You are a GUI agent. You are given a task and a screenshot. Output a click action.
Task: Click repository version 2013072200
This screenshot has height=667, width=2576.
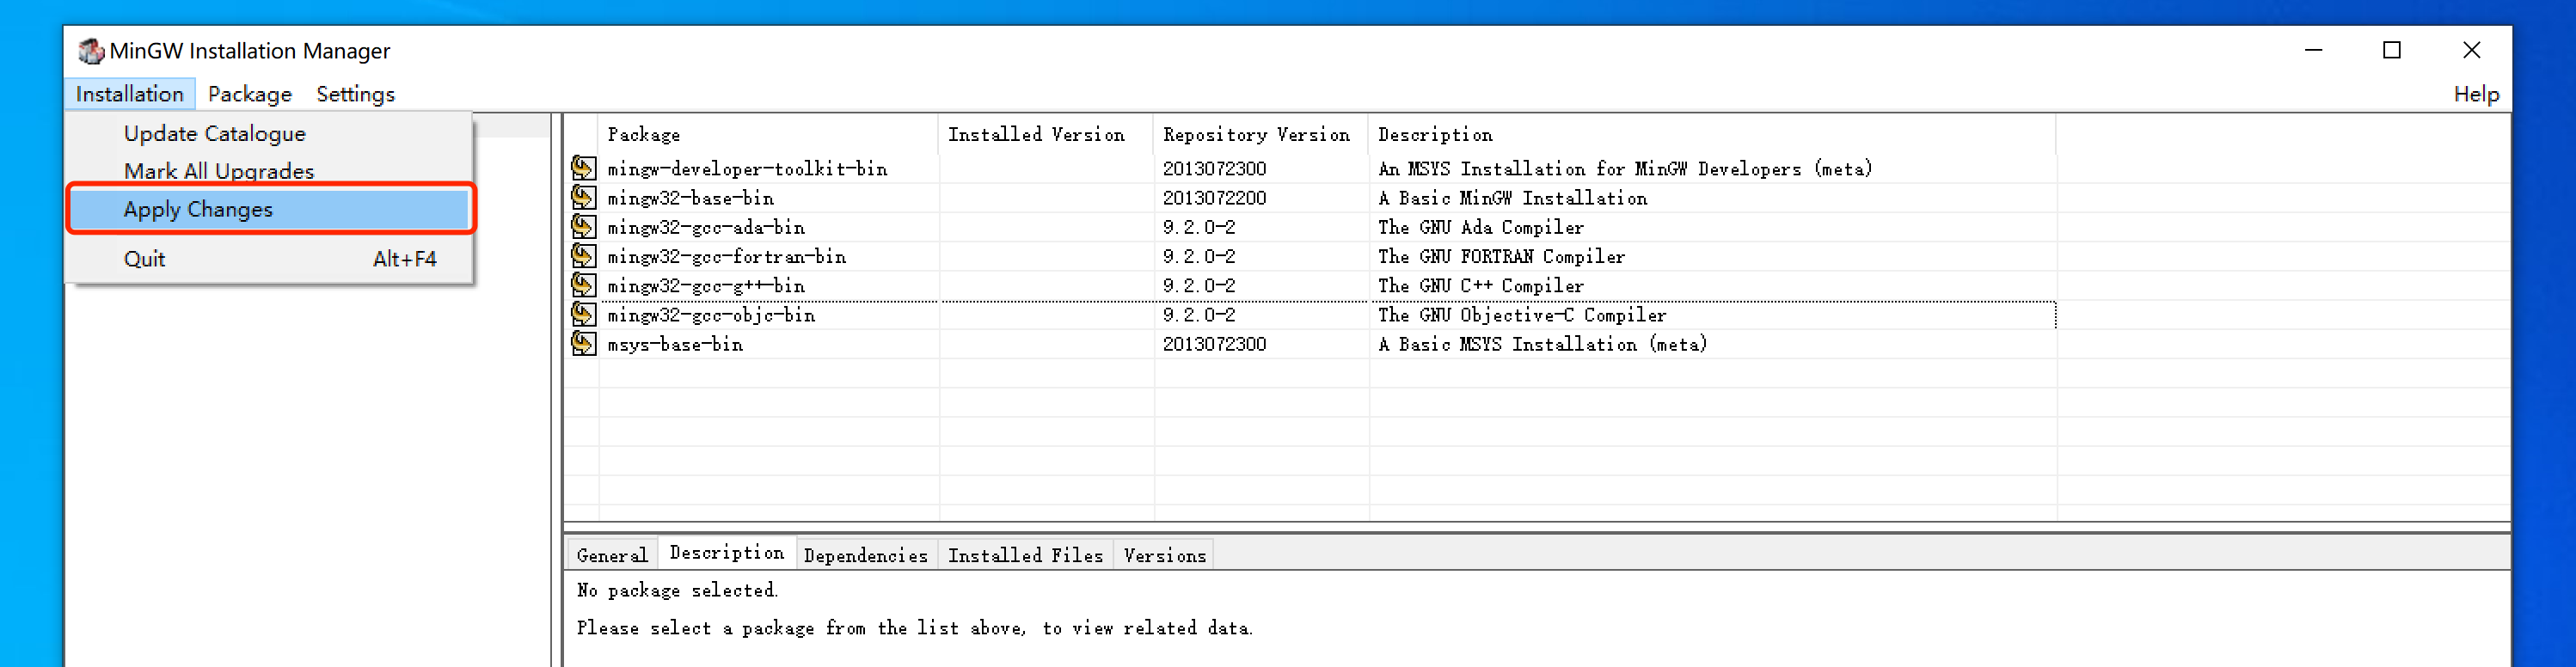pyautogui.click(x=1214, y=197)
